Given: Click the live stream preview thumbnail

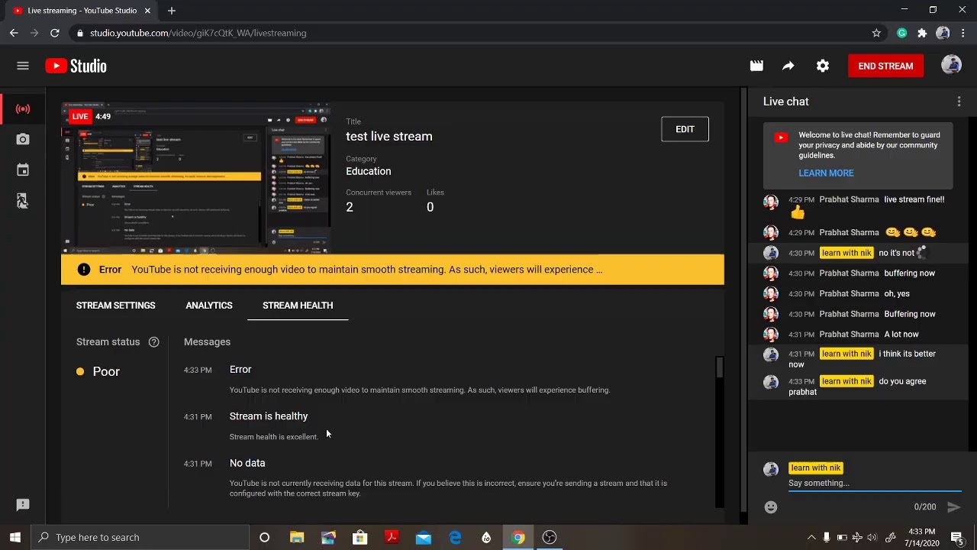Looking at the screenshot, I should pyautogui.click(x=196, y=177).
